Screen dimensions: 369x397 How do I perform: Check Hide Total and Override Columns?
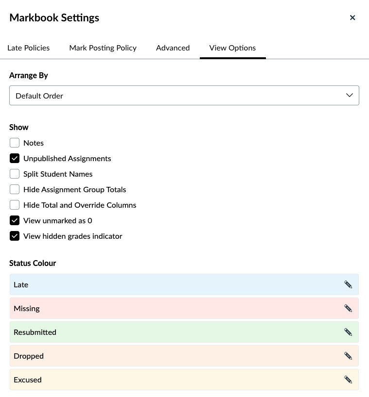click(15, 205)
